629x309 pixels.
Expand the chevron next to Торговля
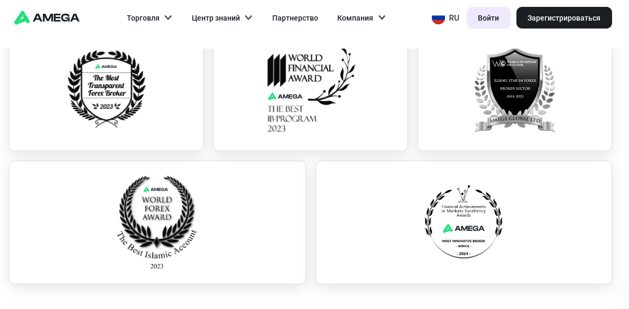coord(169,17)
